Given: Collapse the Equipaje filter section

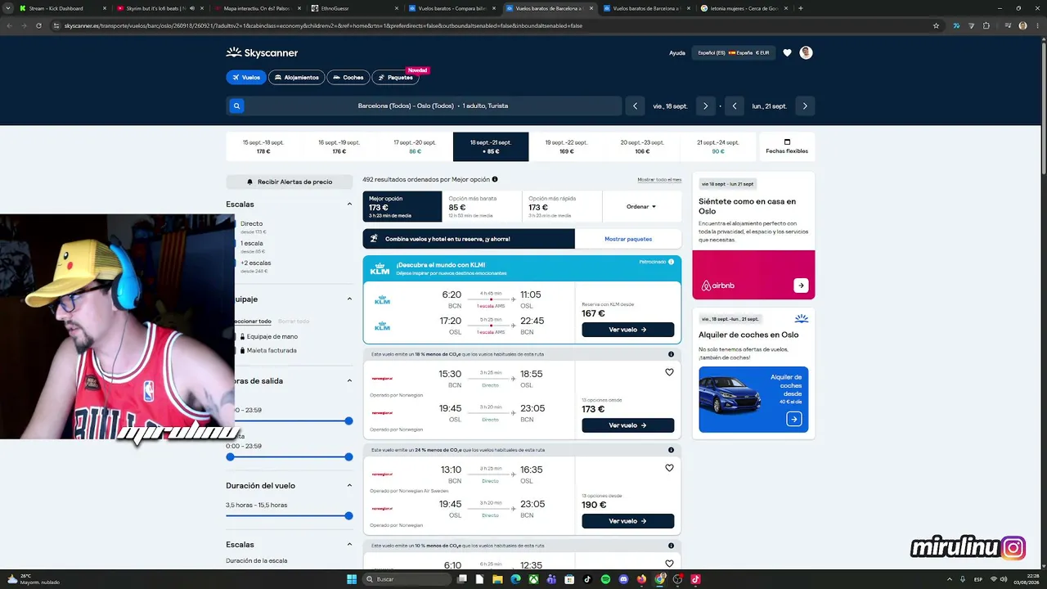Looking at the screenshot, I should [x=349, y=299].
